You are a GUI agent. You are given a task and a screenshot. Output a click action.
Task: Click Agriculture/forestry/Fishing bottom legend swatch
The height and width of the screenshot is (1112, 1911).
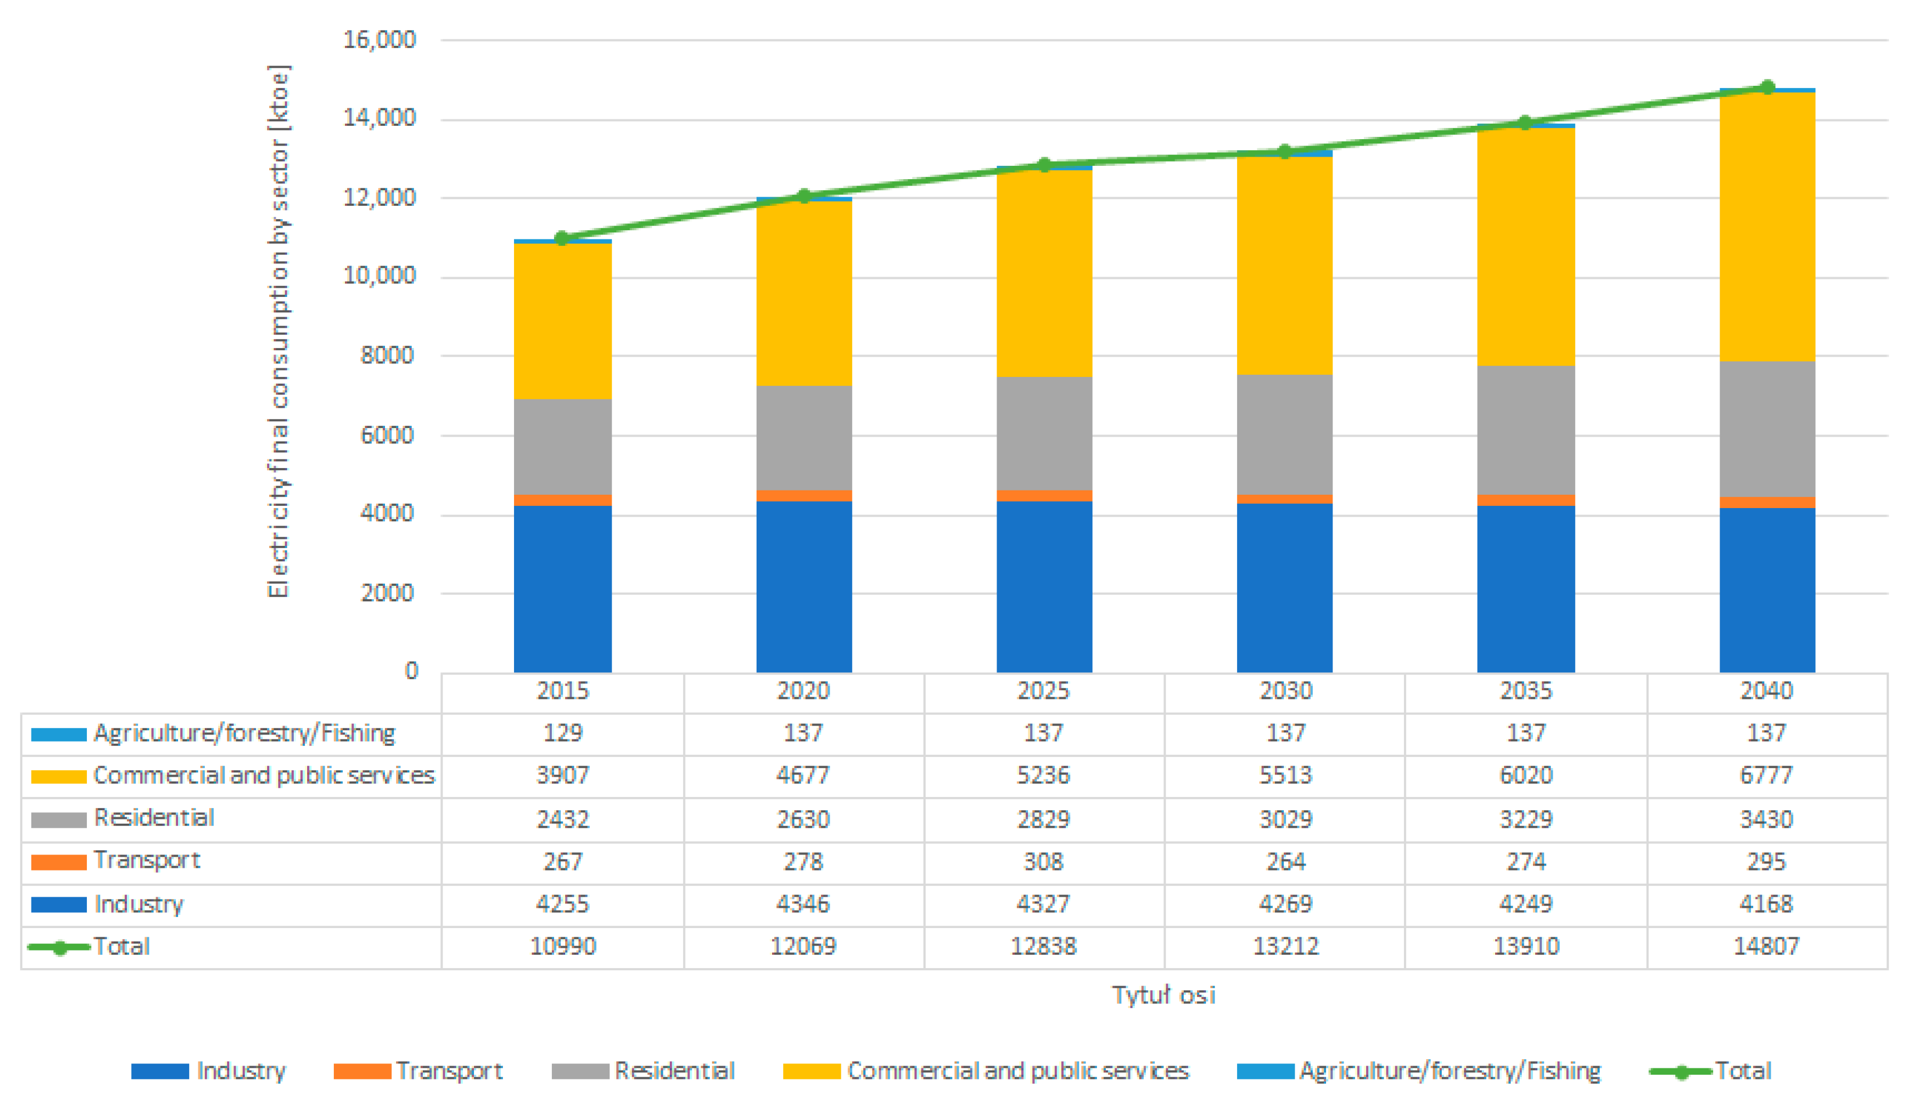[x=1265, y=1071]
